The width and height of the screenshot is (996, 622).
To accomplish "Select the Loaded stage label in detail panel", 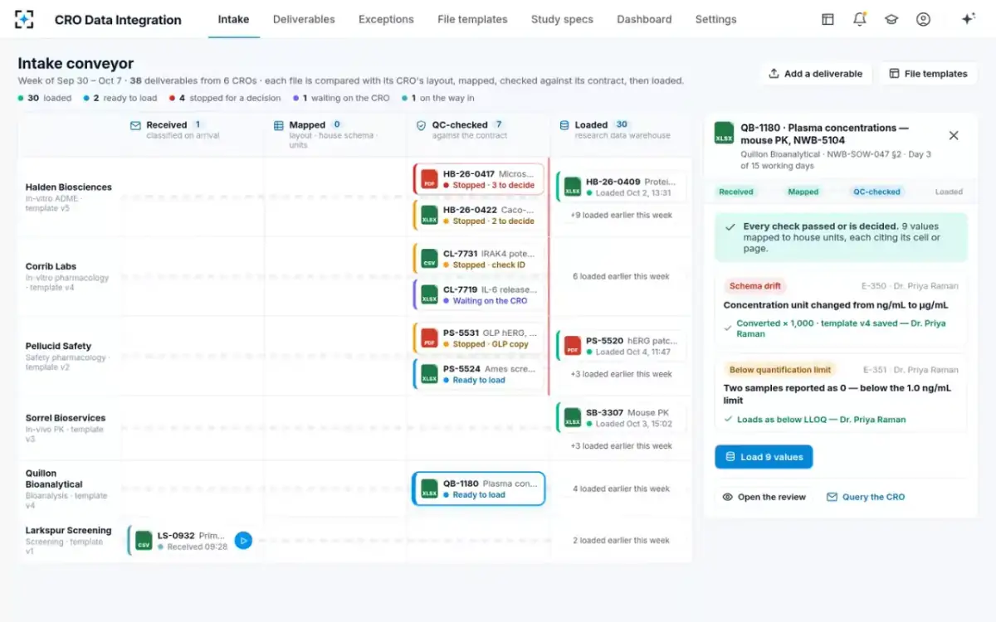I will click(949, 192).
